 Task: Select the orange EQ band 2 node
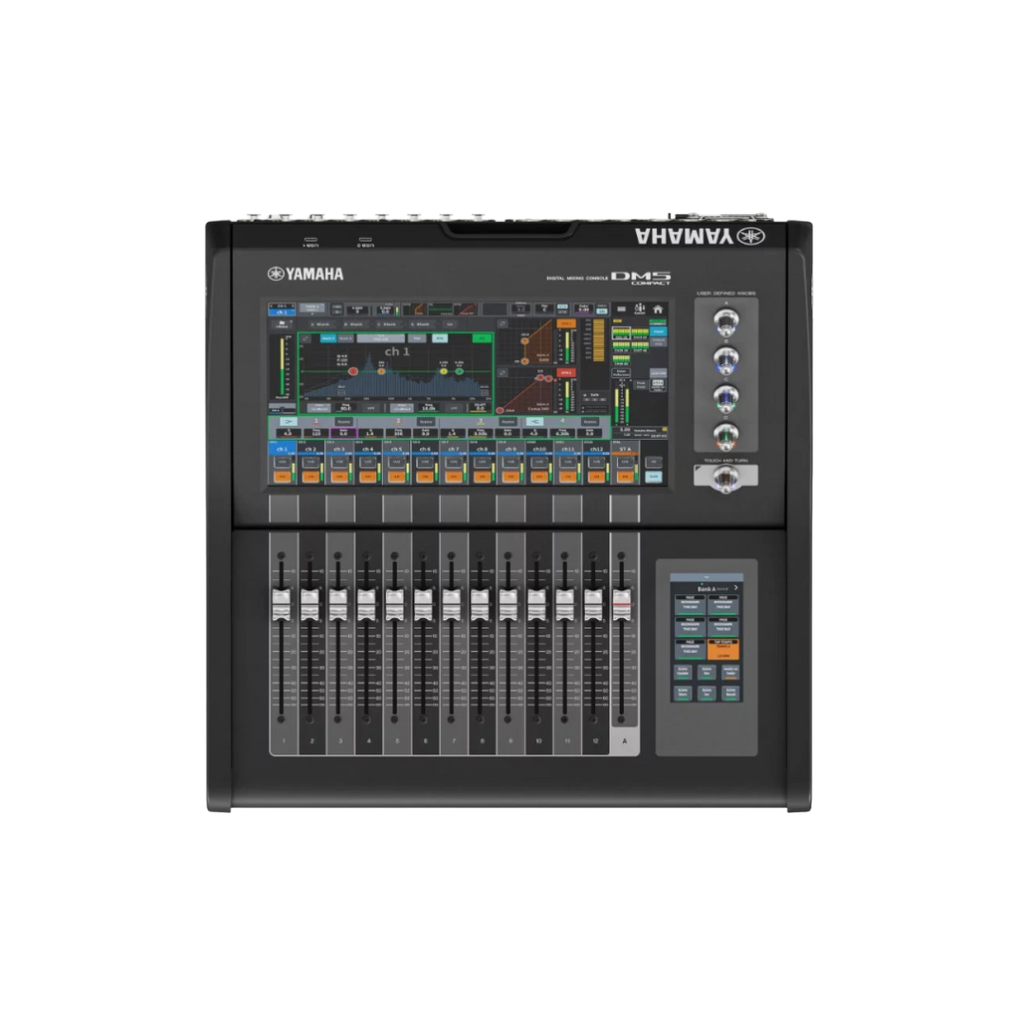[x=381, y=371]
